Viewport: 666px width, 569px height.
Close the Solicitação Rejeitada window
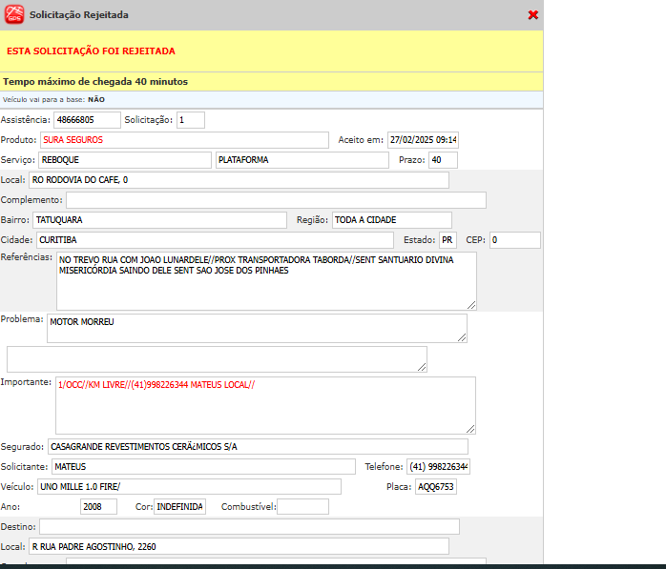pos(532,15)
